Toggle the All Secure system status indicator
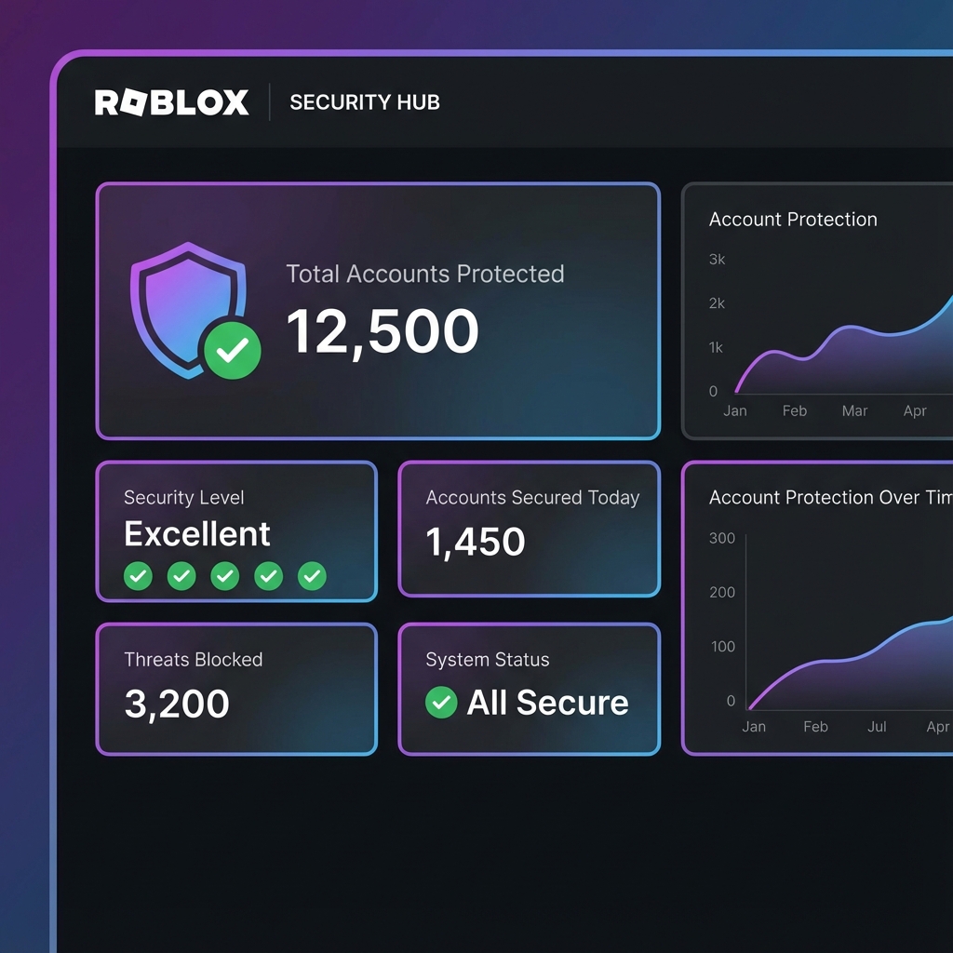Image resolution: width=953 pixels, height=953 pixels. click(441, 703)
